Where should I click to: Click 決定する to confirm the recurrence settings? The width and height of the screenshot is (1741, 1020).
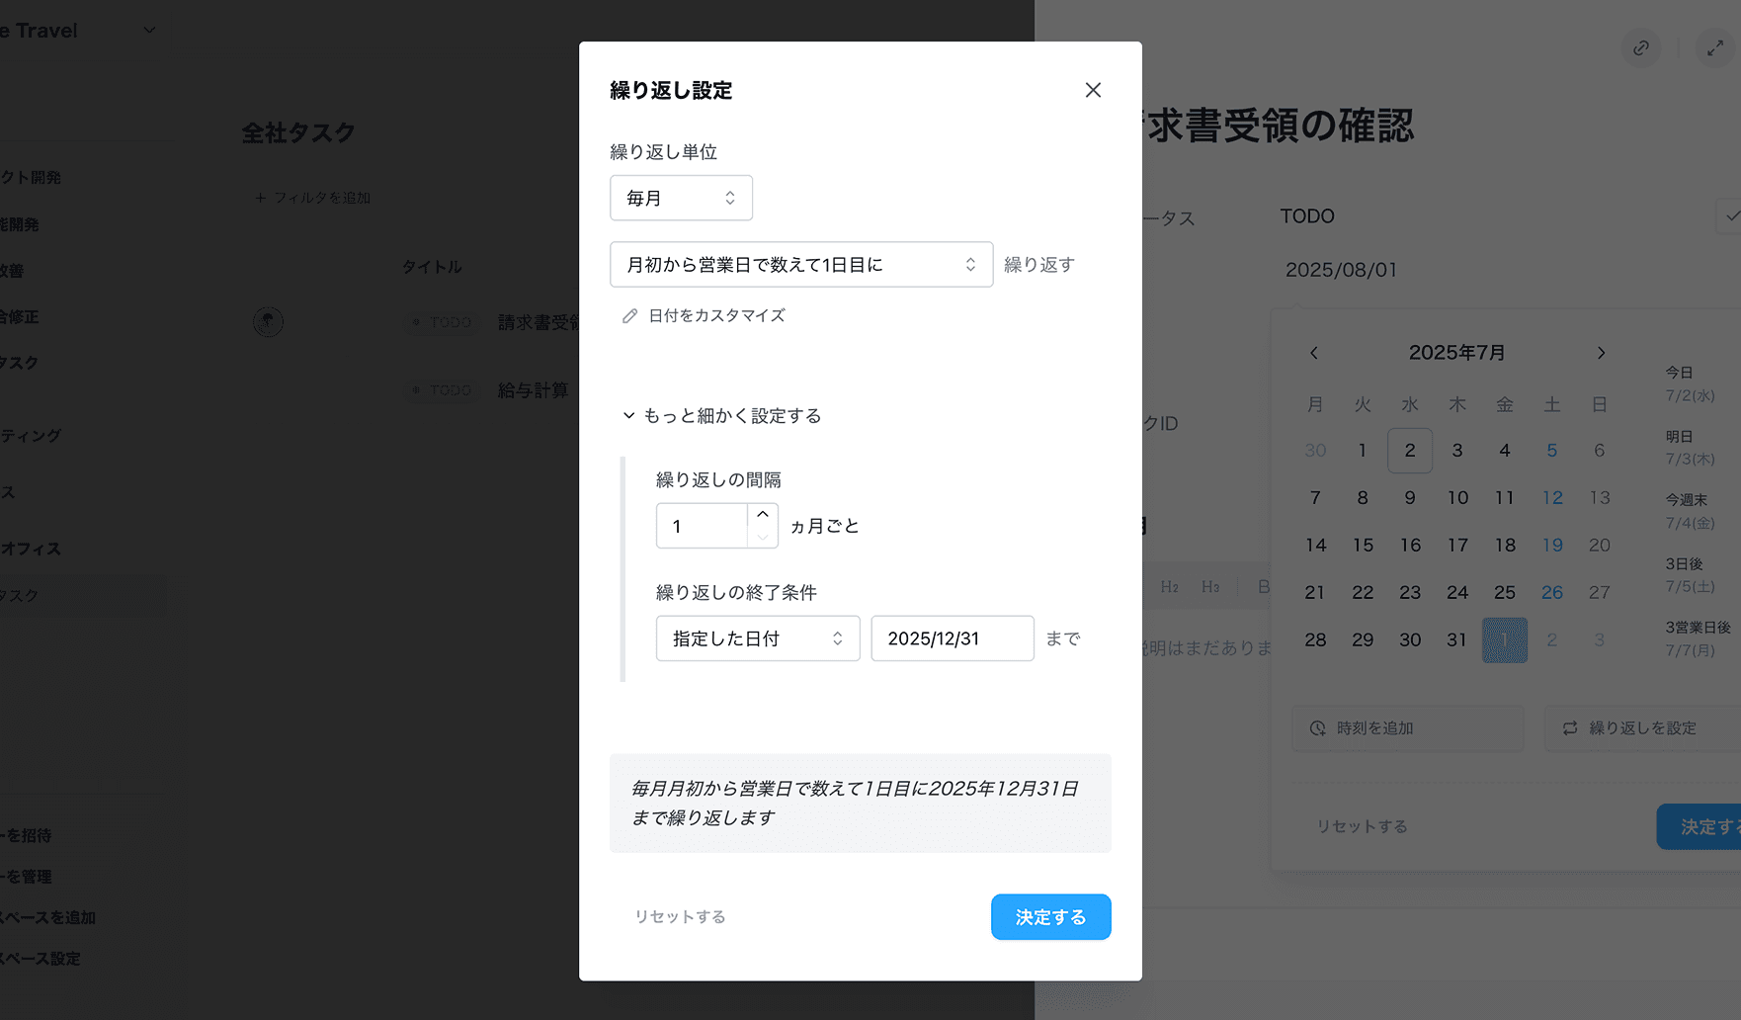1050,916
